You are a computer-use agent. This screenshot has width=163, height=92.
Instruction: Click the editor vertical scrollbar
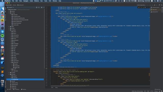[x=150, y=36]
